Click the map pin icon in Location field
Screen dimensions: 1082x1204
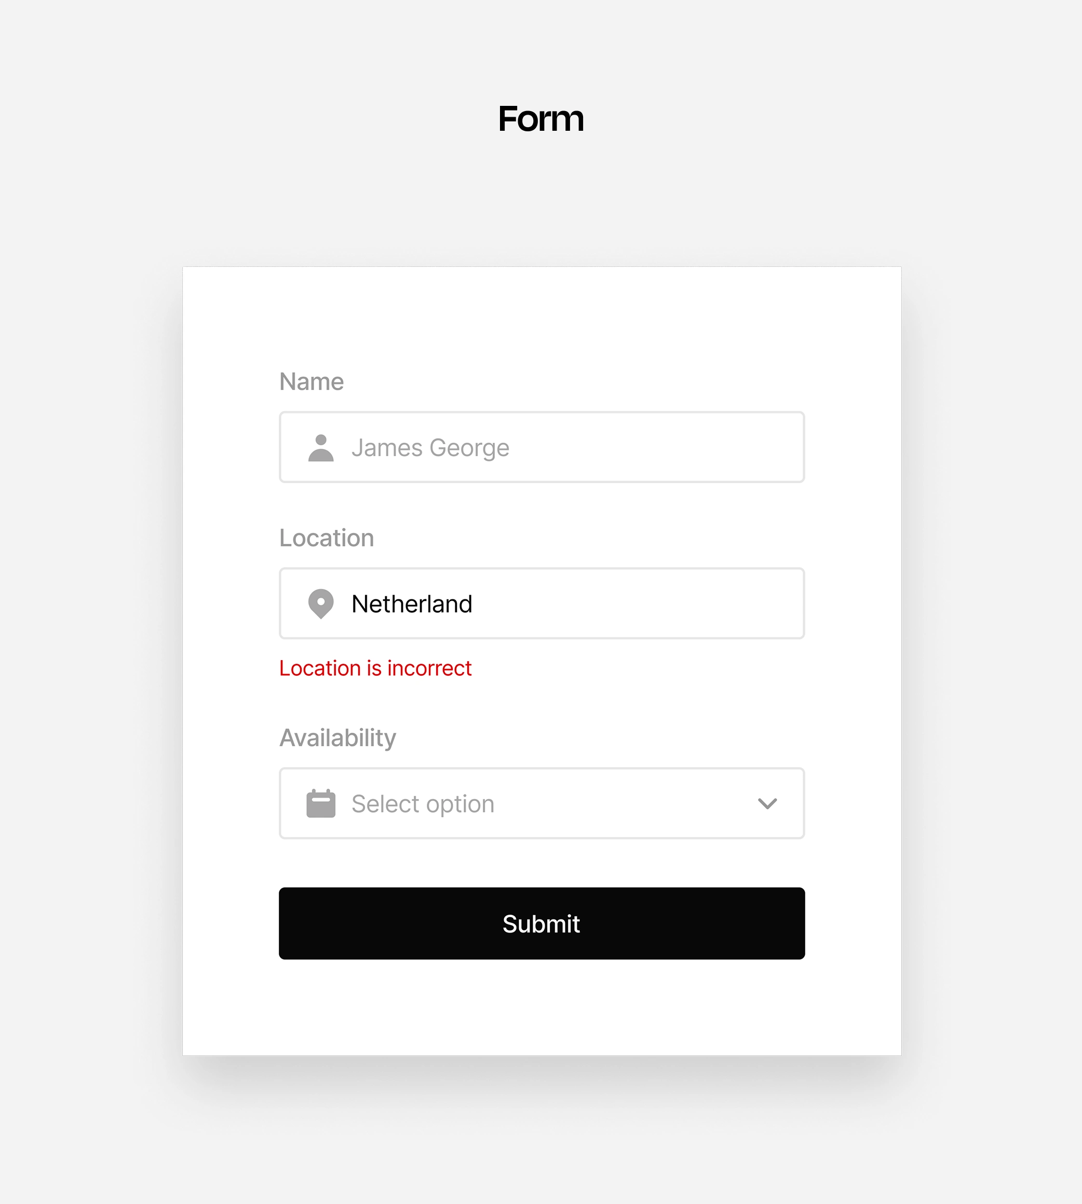pos(320,603)
